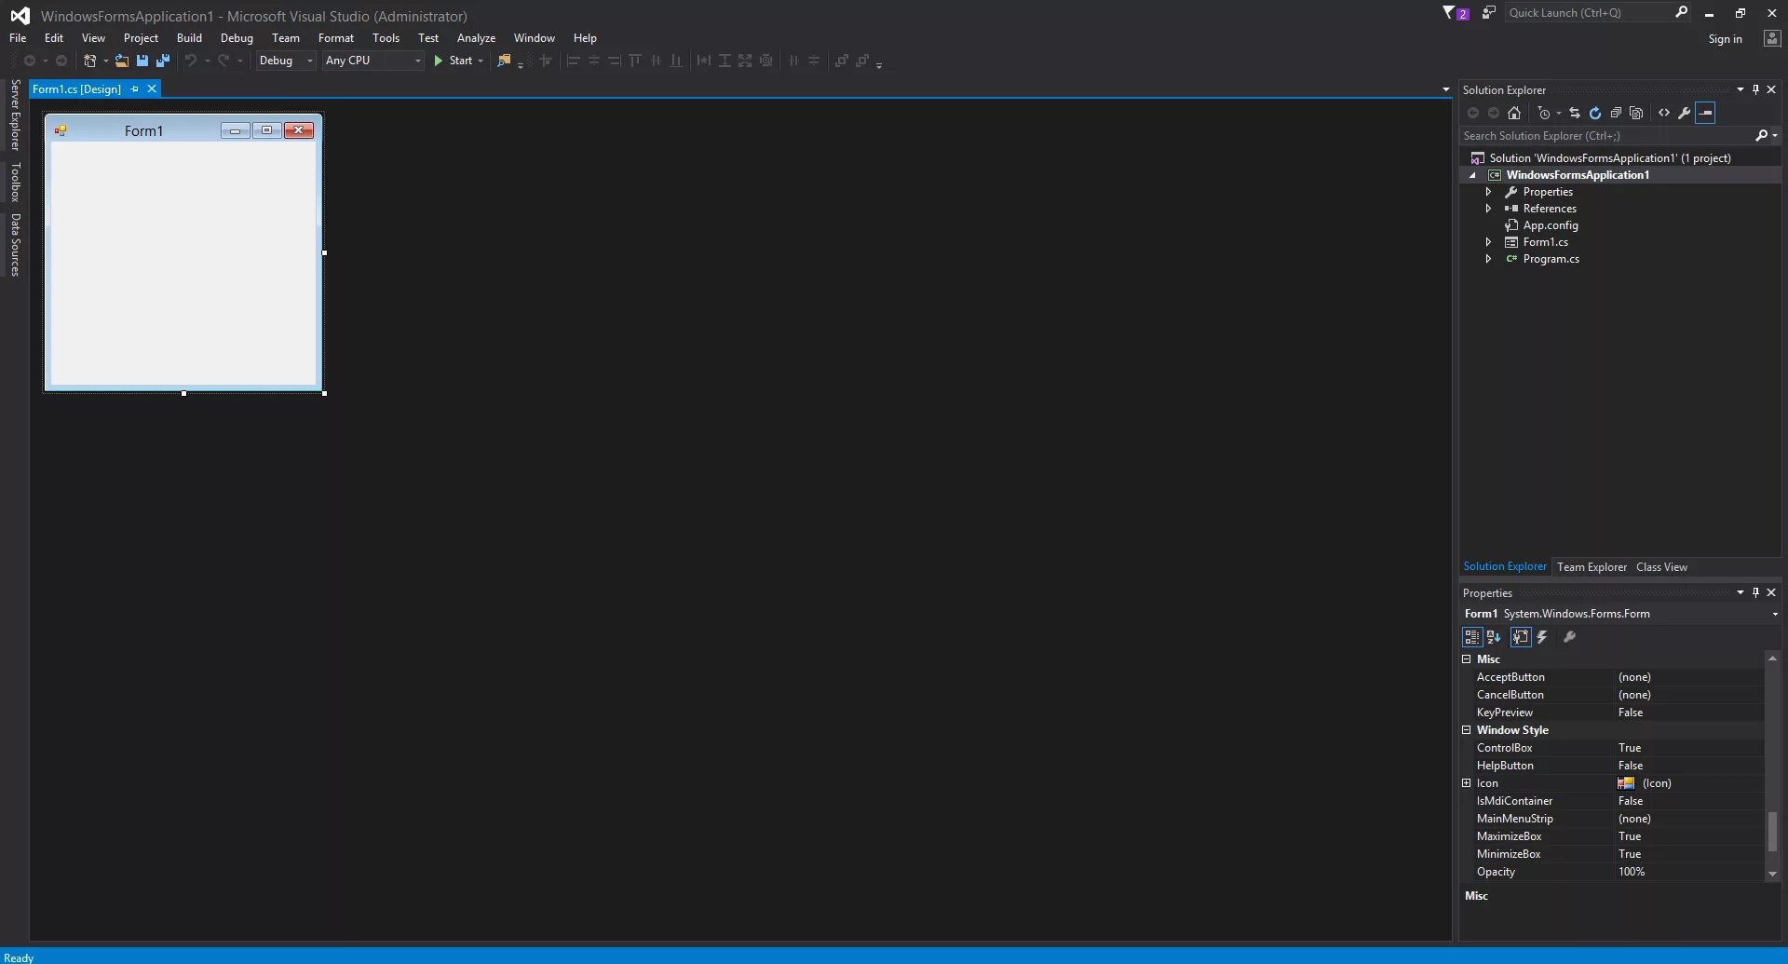Expand the Icon property row
The height and width of the screenshot is (964, 1788).
1467,783
